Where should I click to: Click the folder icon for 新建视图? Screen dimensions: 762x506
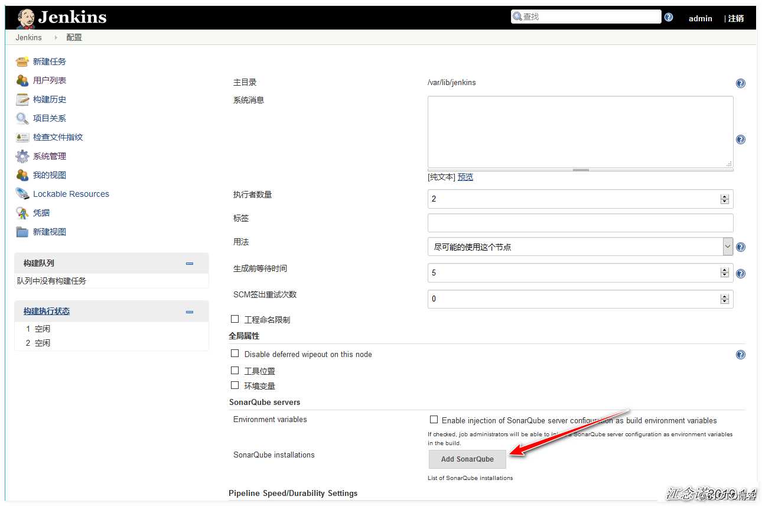coord(22,232)
